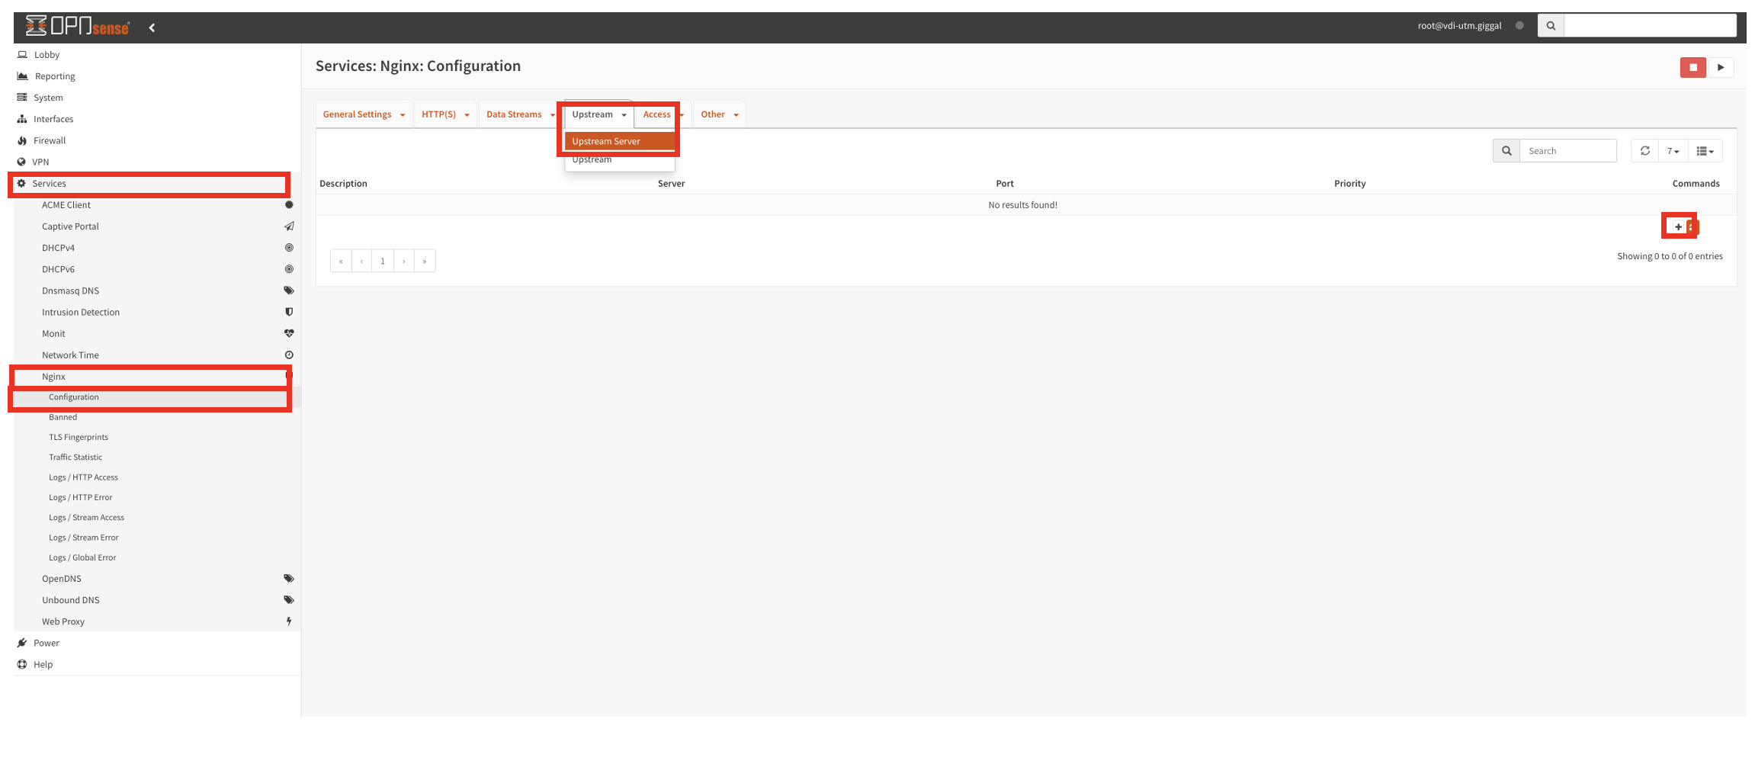Click the Intrusion Detection shield icon
Viewport: 1755px width, 761px height.
click(289, 312)
